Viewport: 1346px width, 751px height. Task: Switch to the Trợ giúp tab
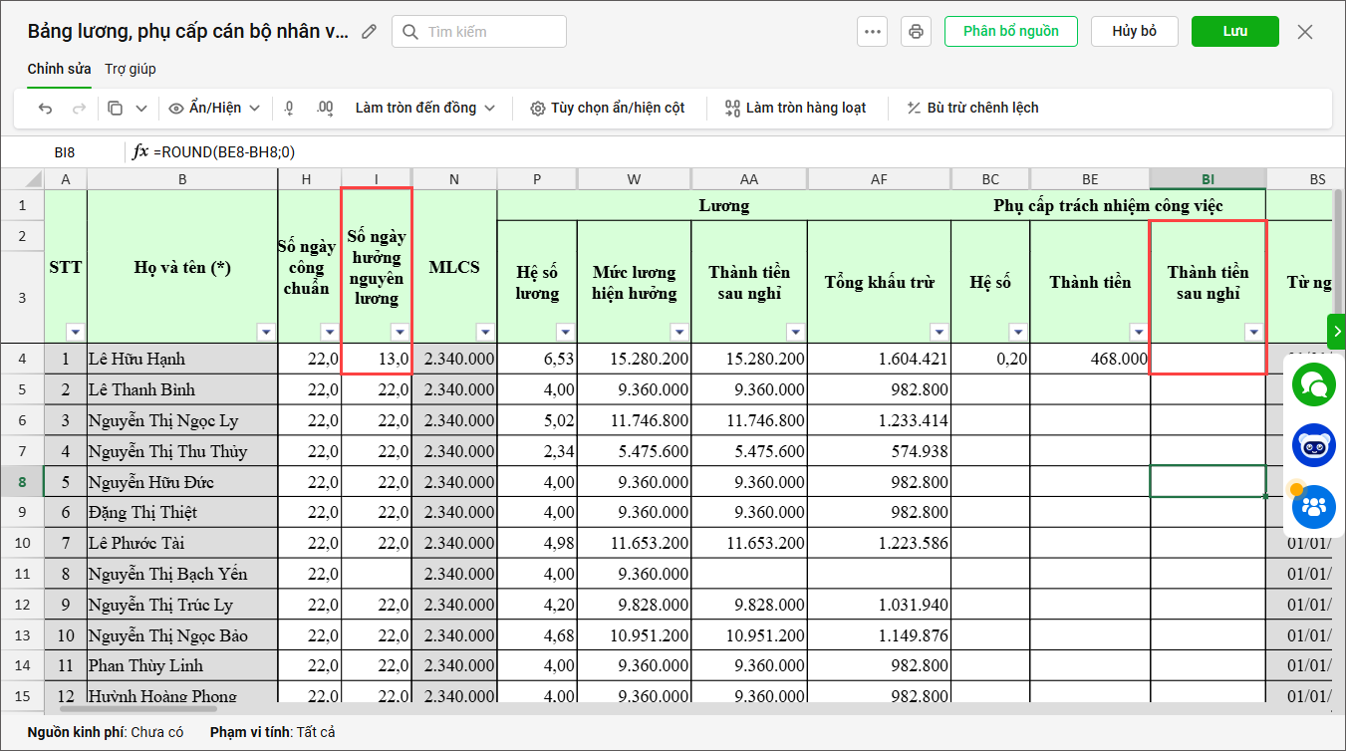coord(131,69)
